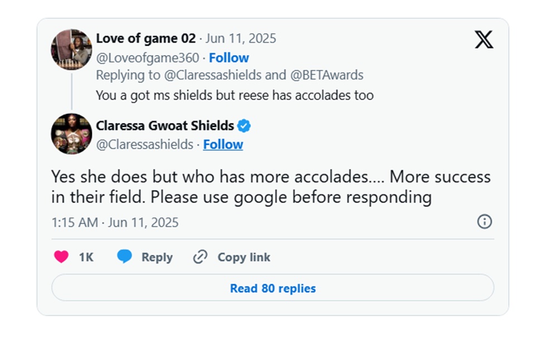This screenshot has width=557, height=341.
Task: Click the Reply text label
Action: (x=157, y=257)
